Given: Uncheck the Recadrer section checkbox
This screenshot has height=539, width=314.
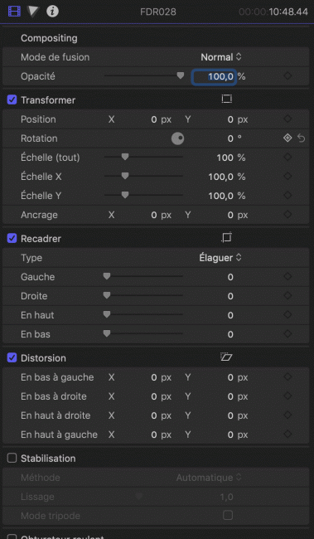Looking at the screenshot, I should [12, 238].
